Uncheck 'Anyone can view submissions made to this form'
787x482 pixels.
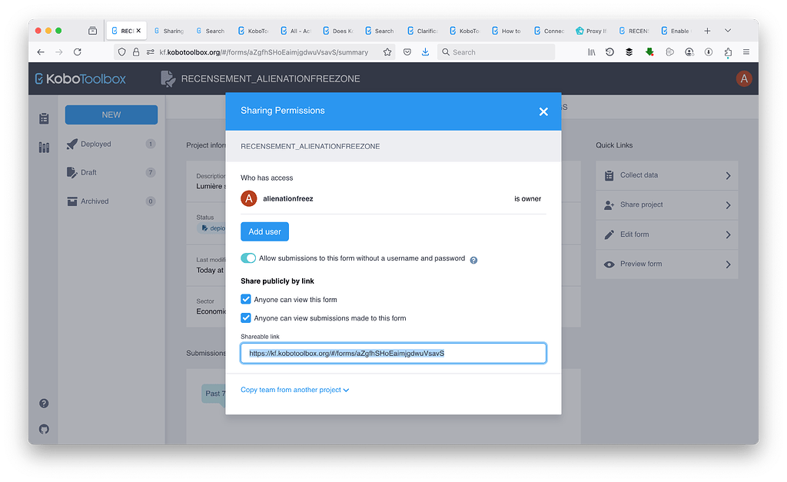click(x=245, y=317)
